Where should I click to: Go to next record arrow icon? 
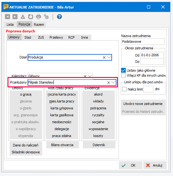[x=15, y=17]
